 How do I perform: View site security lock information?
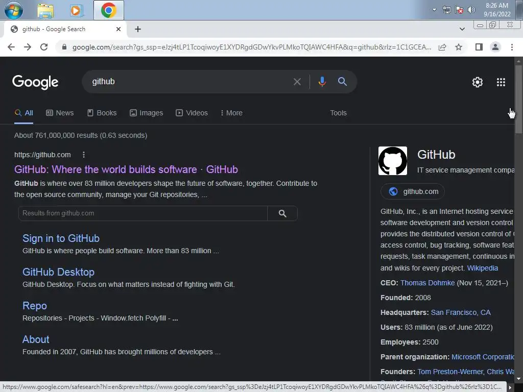[64, 47]
